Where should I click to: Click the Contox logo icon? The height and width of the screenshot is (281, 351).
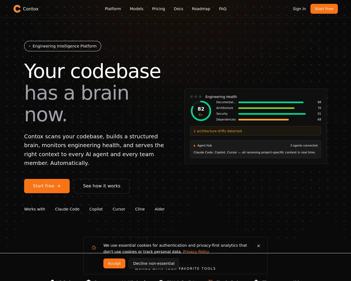click(x=17, y=9)
